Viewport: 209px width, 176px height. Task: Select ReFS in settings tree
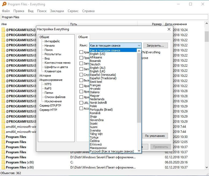pos(48,88)
